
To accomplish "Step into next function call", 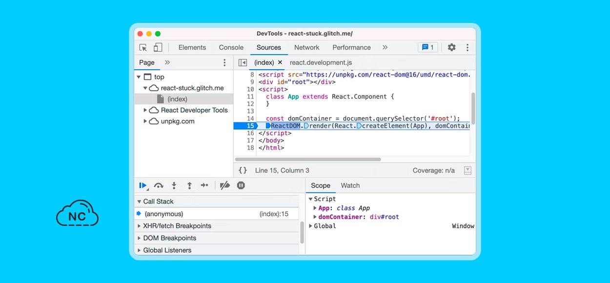I will point(174,185).
